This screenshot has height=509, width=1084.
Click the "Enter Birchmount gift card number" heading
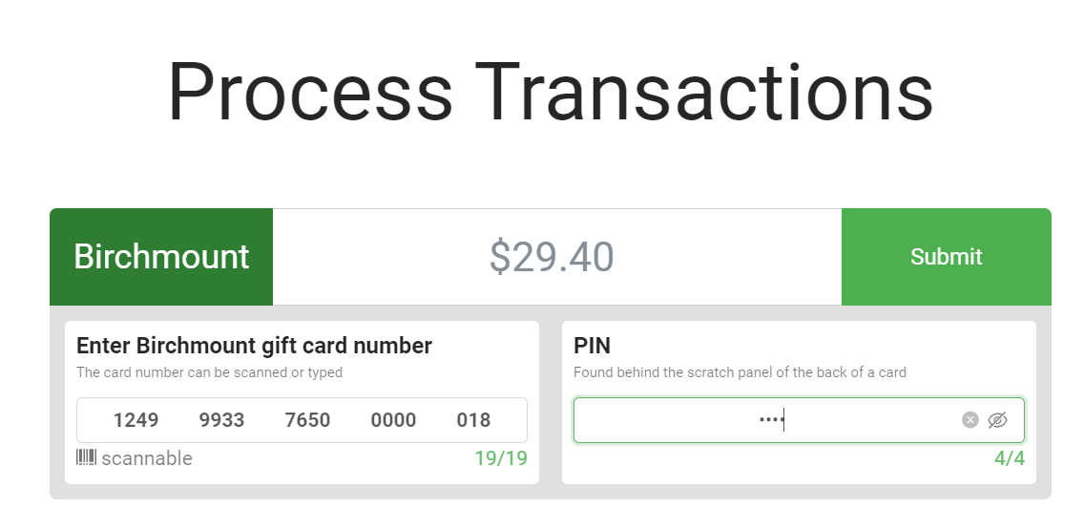coord(254,346)
